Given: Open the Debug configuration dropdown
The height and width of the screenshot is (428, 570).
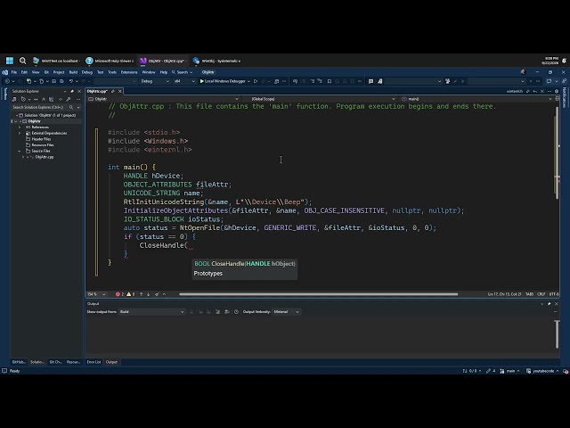Looking at the screenshot, I should (155, 81).
